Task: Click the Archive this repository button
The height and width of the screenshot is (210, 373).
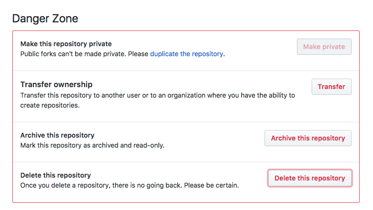Action: point(308,138)
